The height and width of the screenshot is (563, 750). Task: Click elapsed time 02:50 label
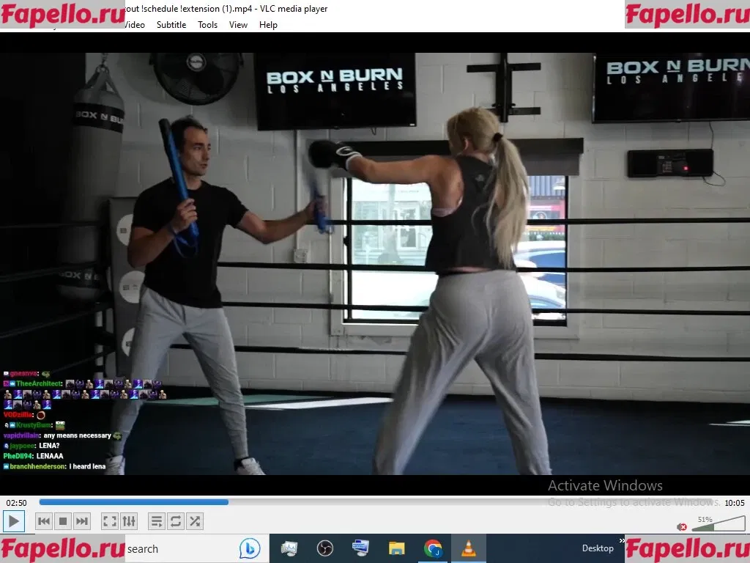point(16,503)
